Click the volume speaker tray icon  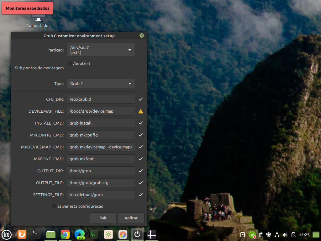[x=285, y=235]
